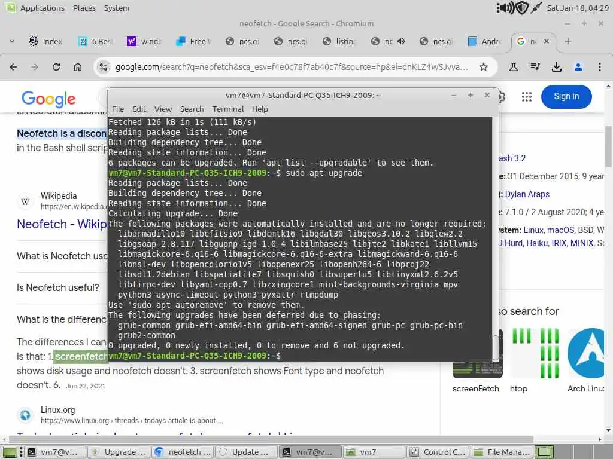613x459 pixels.
Task: Open the media controls icon in toolbar
Action: click(535, 67)
